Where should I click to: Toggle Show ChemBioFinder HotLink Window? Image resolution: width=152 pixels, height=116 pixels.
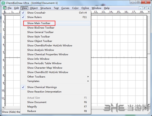pos(56,46)
